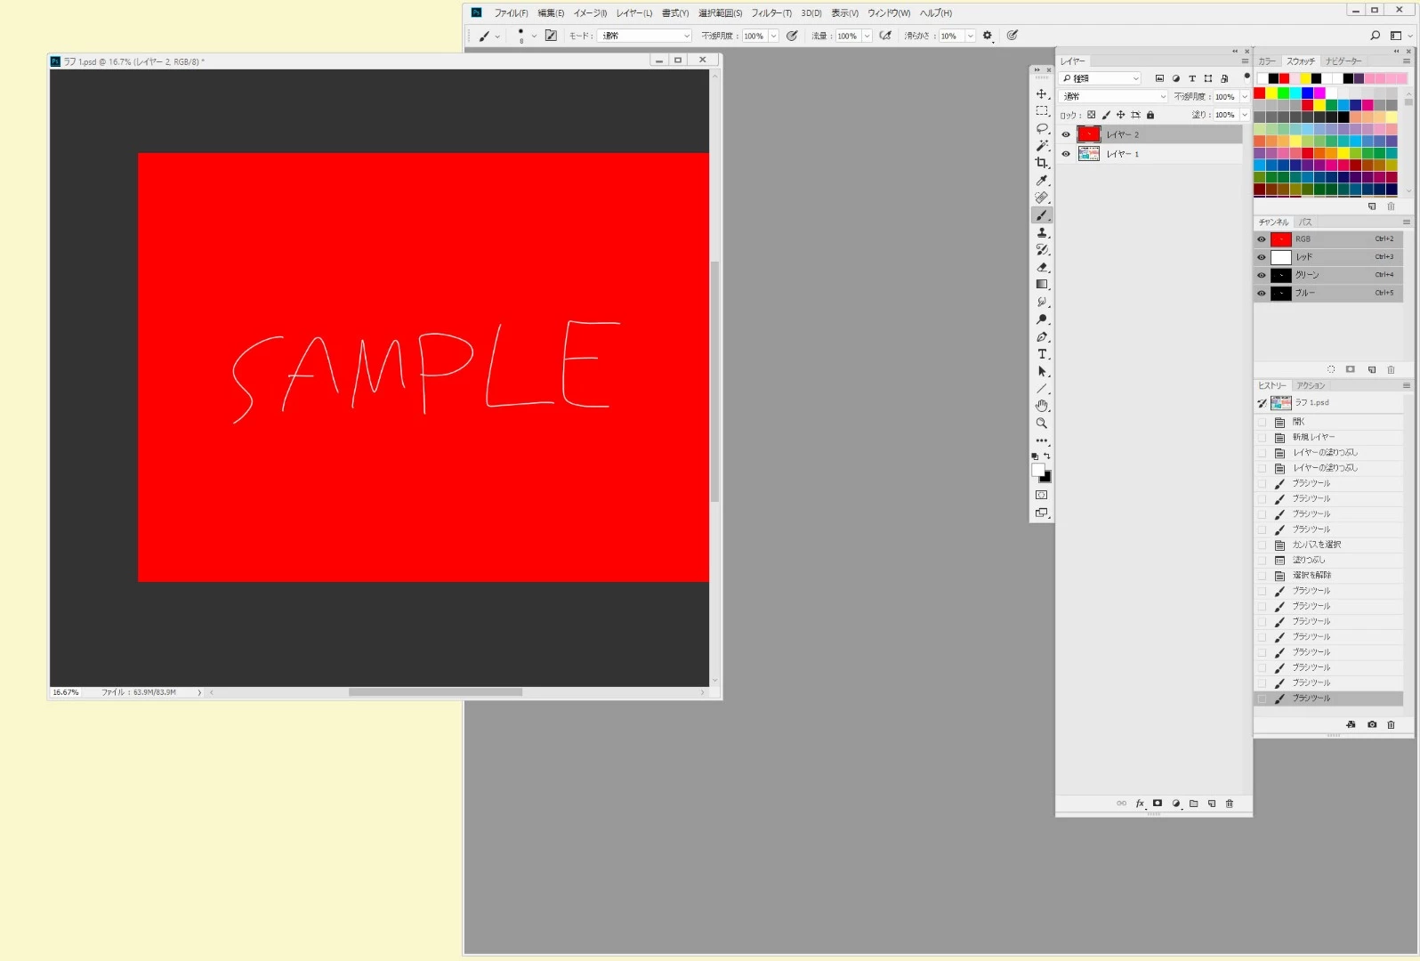Viewport: 1420px width, 961px height.
Task: Open the フィルター(T) menu
Action: 771,13
